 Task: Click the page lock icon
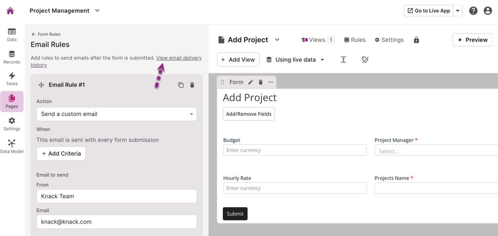416,40
